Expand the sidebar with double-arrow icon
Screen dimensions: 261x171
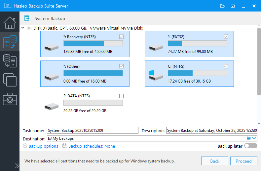(x=17, y=166)
